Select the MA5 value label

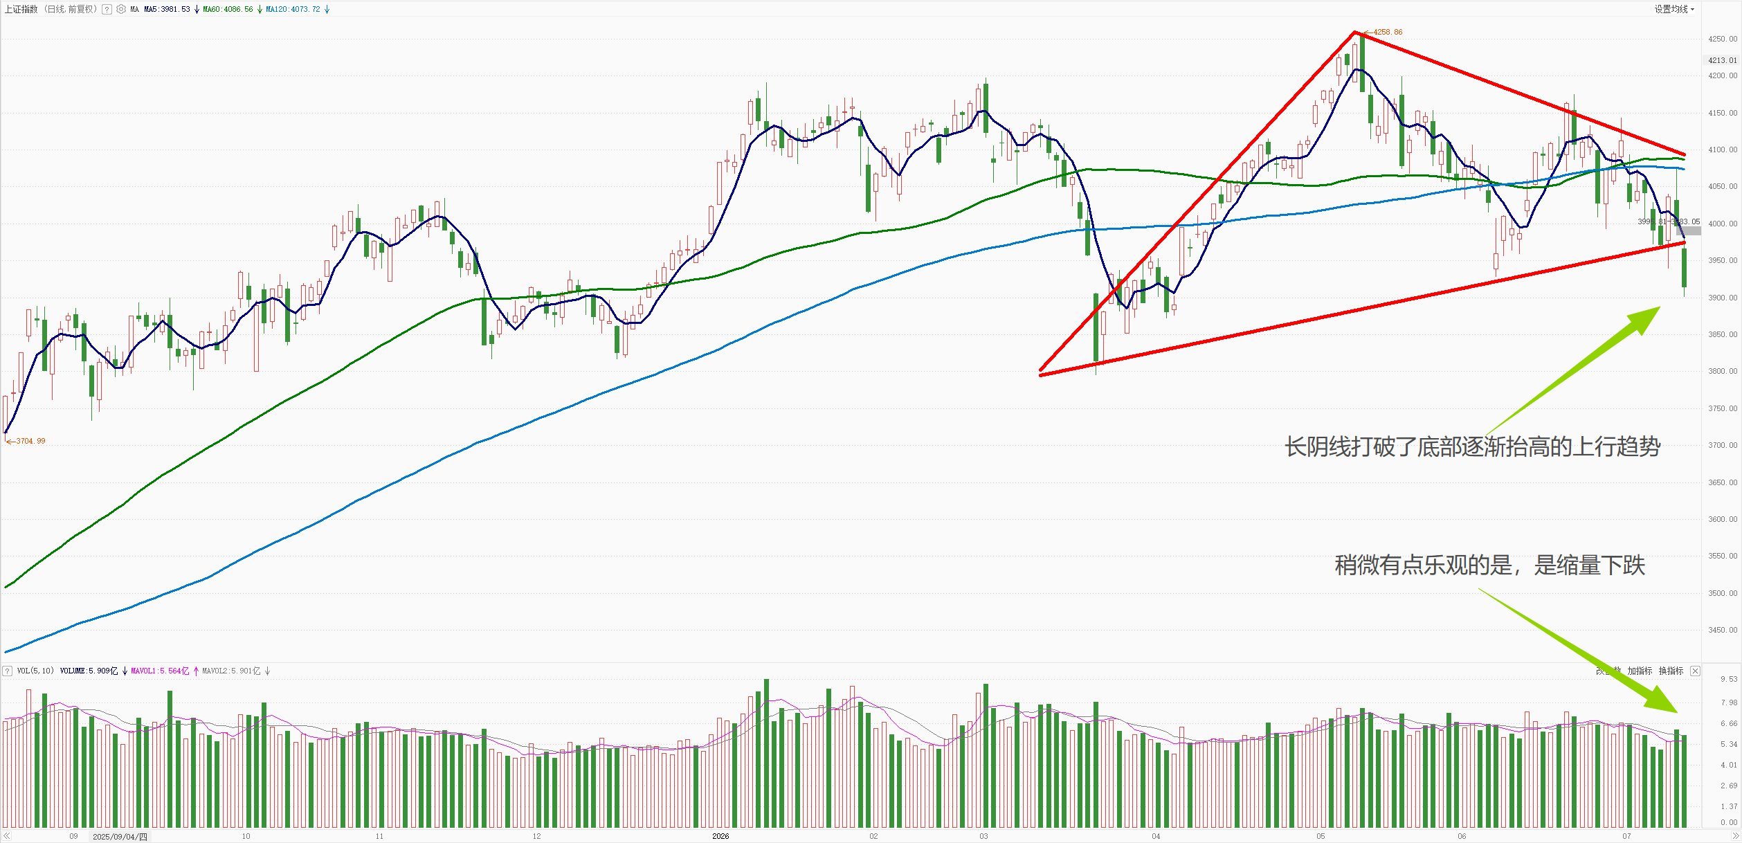coord(167,10)
